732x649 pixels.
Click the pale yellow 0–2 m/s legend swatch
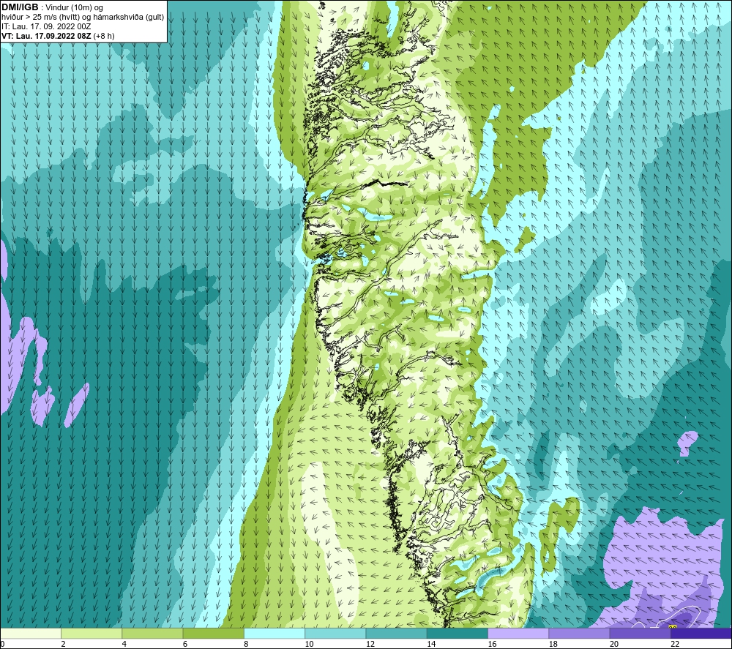[x=31, y=633]
